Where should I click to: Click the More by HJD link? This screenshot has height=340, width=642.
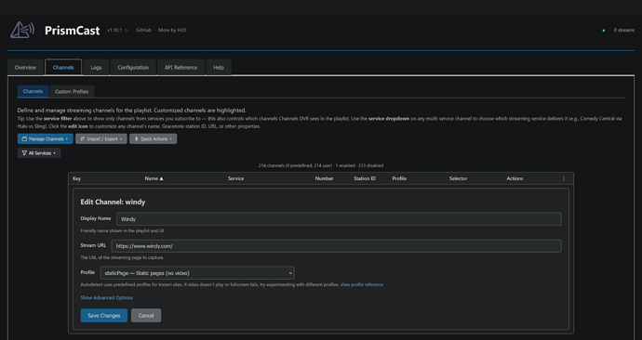pos(172,31)
